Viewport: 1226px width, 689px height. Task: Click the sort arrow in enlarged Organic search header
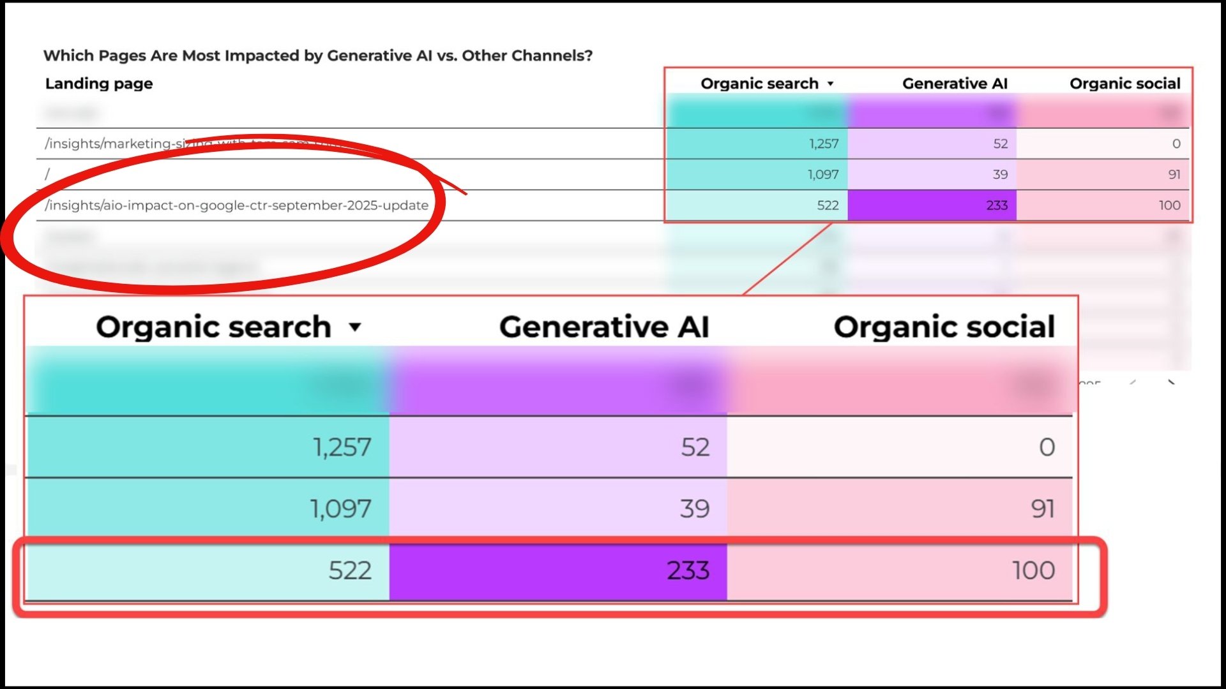point(355,327)
